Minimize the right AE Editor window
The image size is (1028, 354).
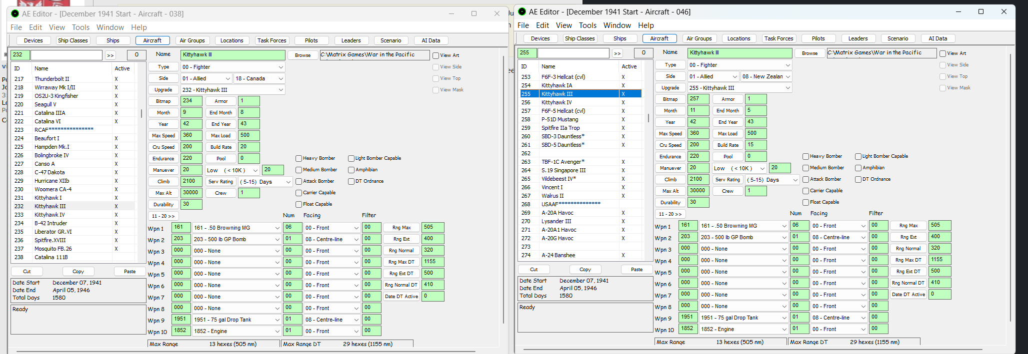(958, 11)
